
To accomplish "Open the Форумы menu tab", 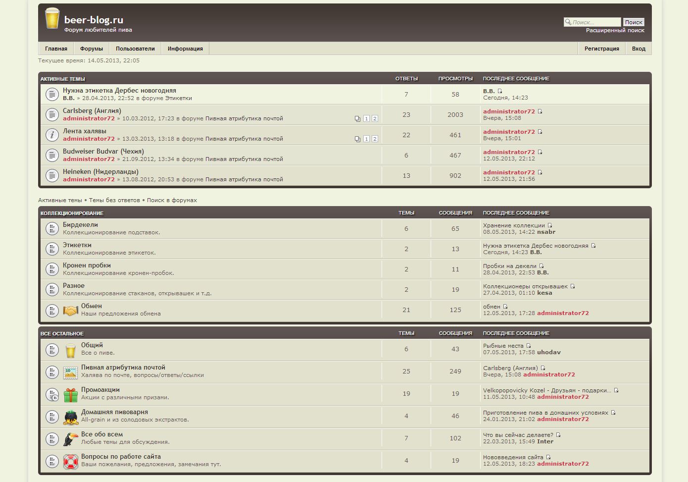I will coord(92,49).
